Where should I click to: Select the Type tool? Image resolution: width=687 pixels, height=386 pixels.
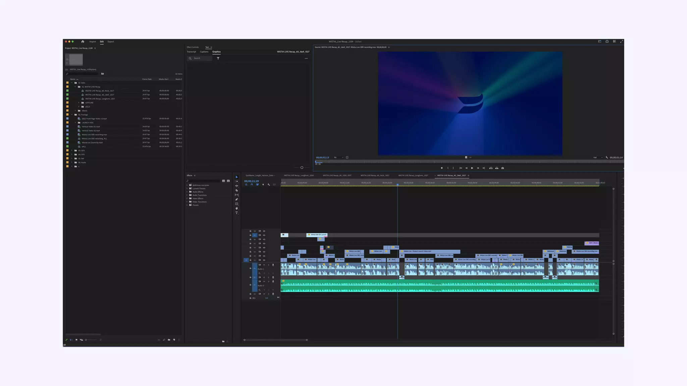236,213
